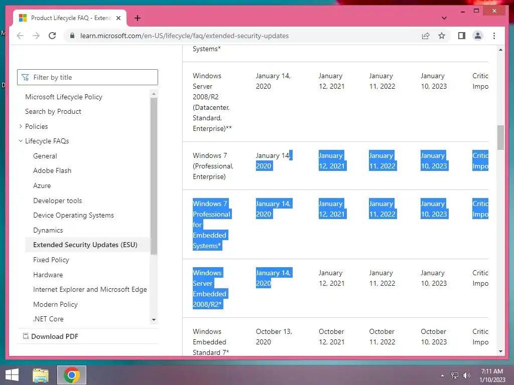Minimize the Chrome window

[x=462, y=11]
